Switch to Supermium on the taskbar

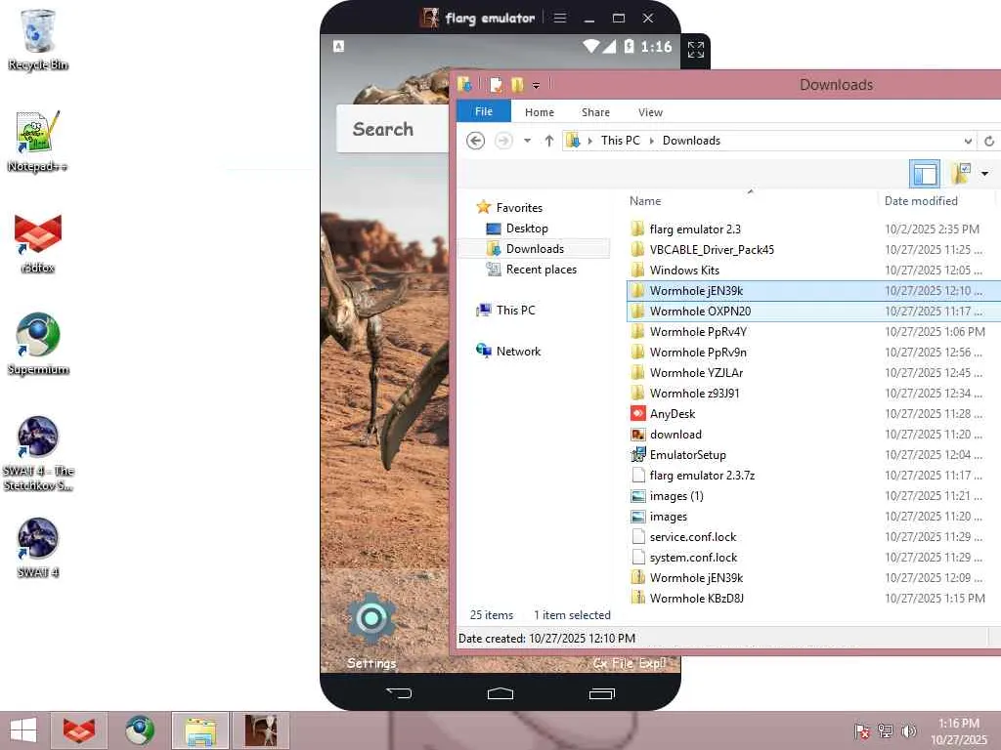139,730
